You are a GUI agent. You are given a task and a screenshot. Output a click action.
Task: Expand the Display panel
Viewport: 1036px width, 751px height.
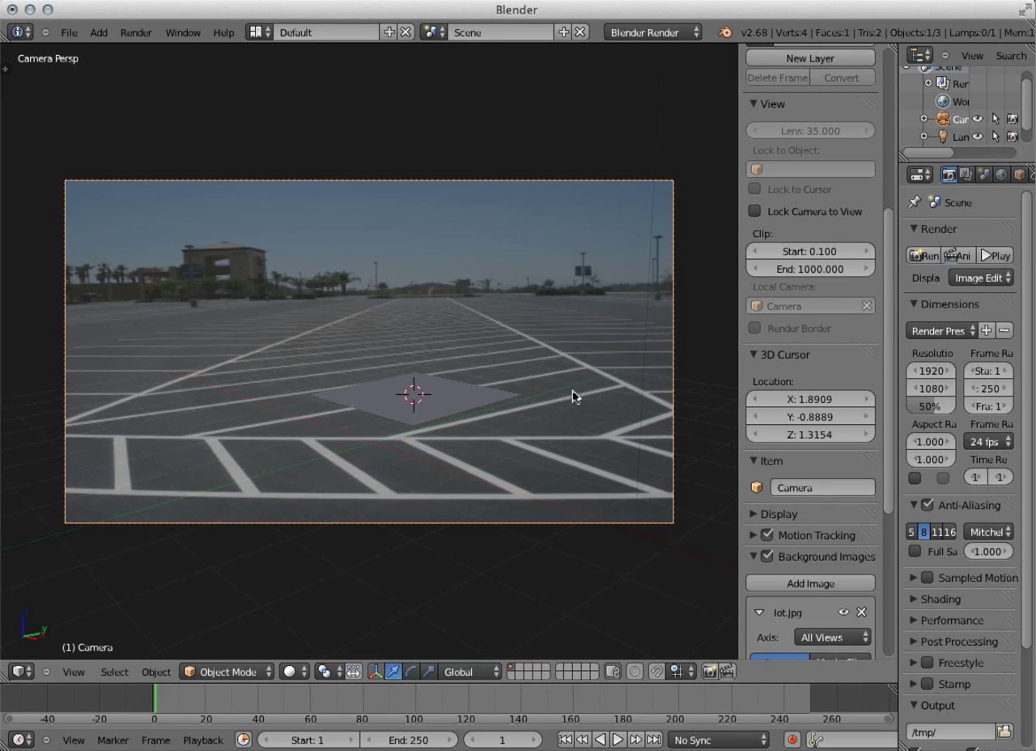778,514
